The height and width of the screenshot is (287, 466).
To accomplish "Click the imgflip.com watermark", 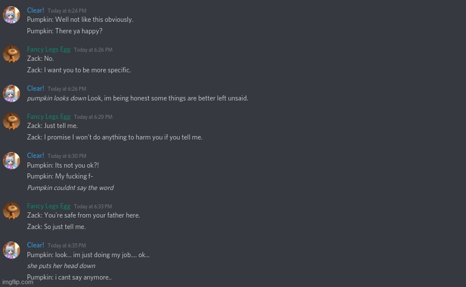I will [x=17, y=282].
